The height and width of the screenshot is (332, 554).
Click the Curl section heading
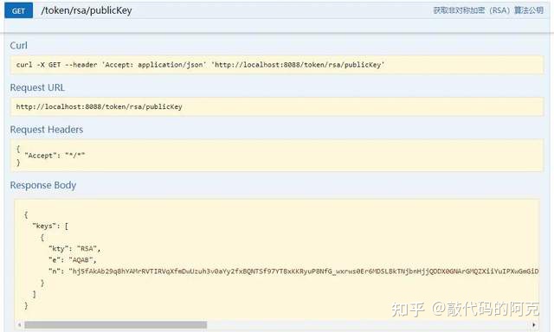tap(19, 46)
